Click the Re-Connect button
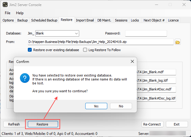 click(152, 124)
